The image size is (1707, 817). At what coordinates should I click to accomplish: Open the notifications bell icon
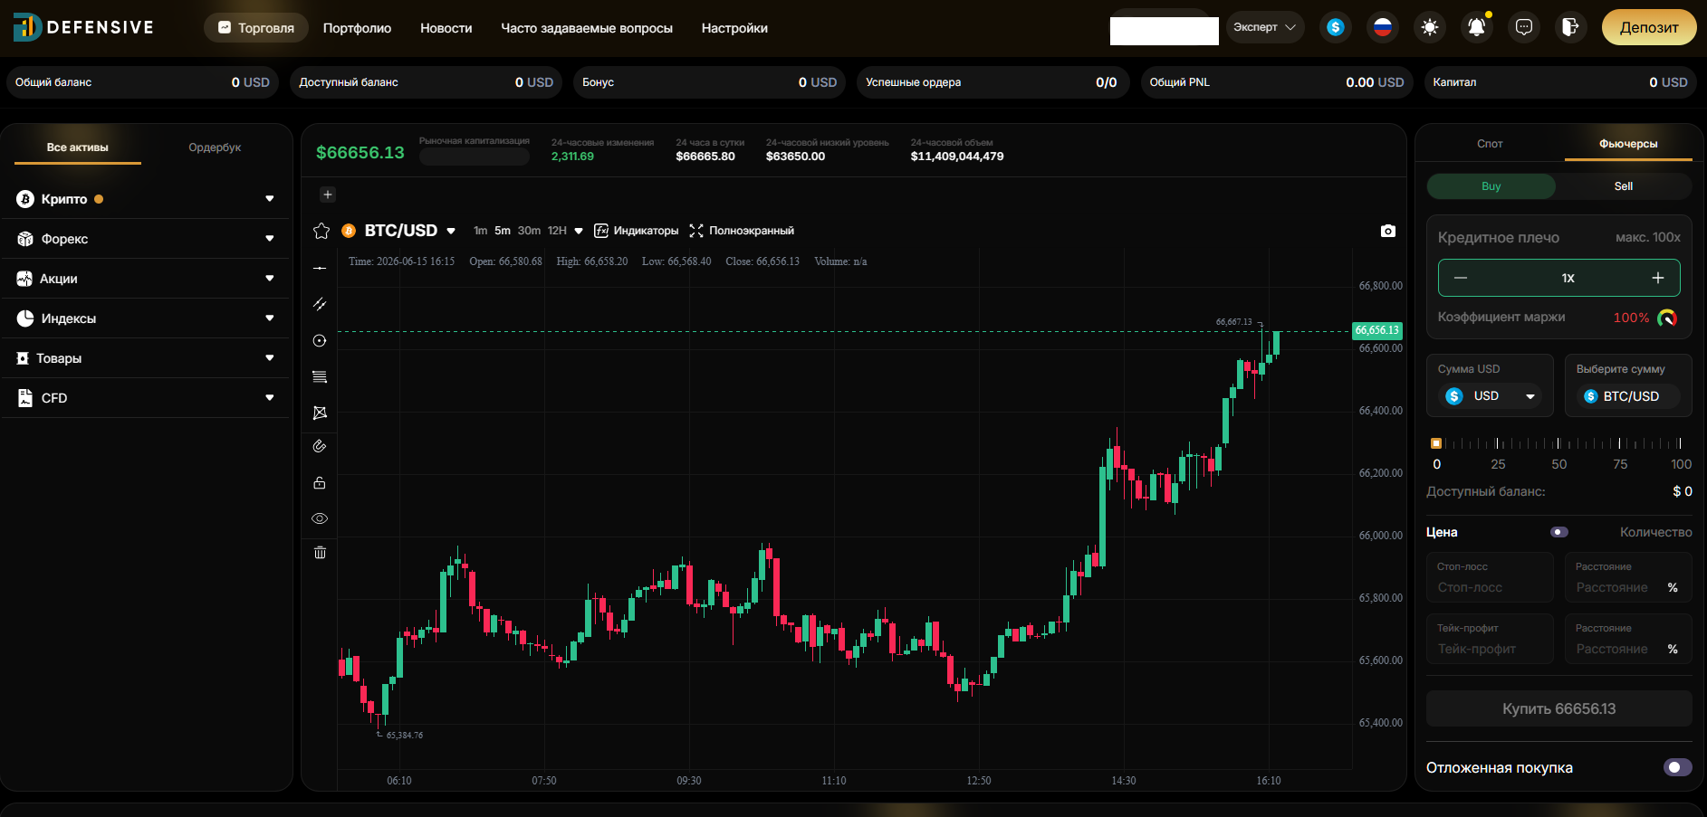(1476, 27)
